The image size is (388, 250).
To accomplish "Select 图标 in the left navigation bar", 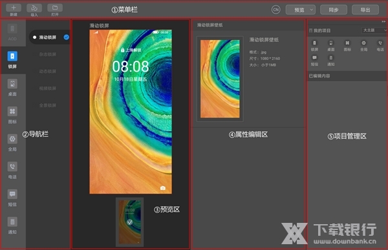I will coord(12,115).
